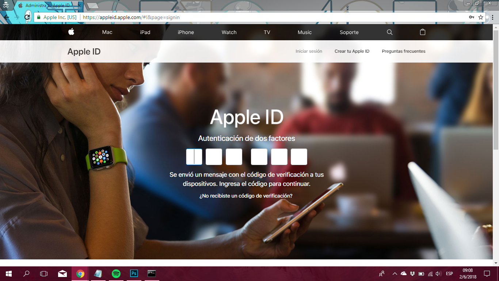
Task: Bookmark this page with the star icon
Action: pos(481,17)
